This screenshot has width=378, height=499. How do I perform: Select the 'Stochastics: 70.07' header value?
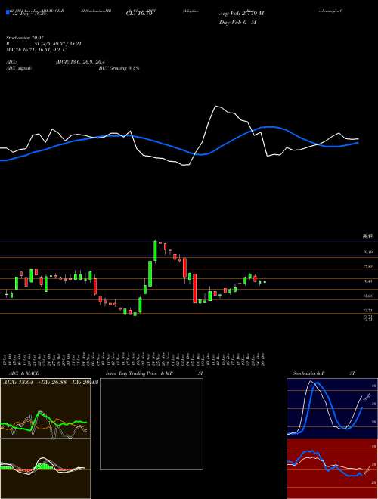pyautogui.click(x=24, y=38)
